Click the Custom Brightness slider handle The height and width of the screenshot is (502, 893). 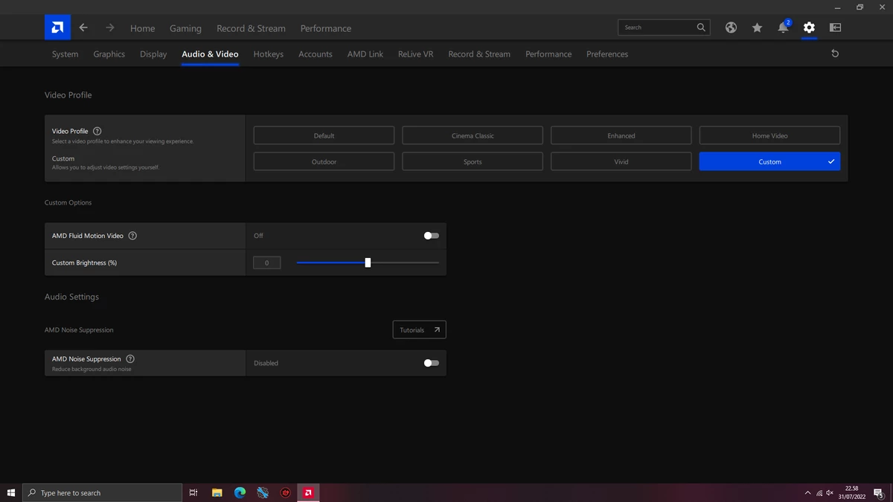[x=368, y=263]
